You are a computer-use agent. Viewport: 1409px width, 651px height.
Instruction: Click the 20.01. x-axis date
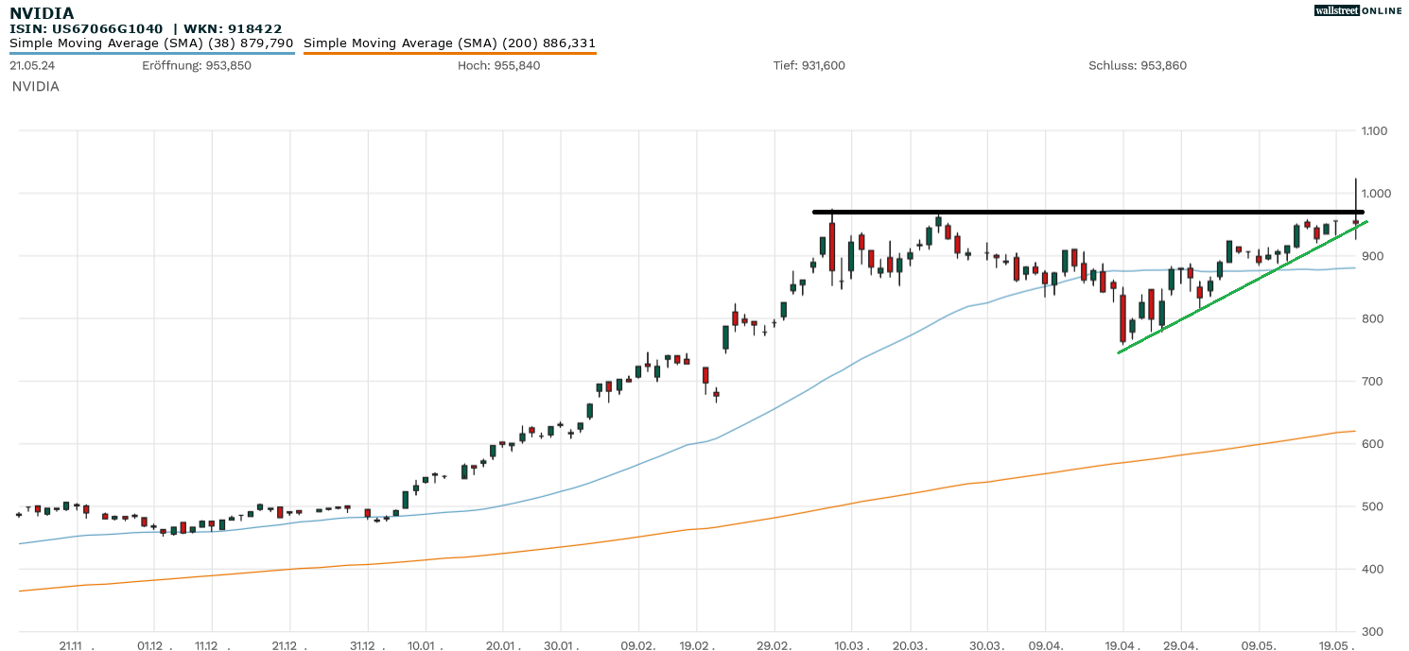tap(503, 644)
